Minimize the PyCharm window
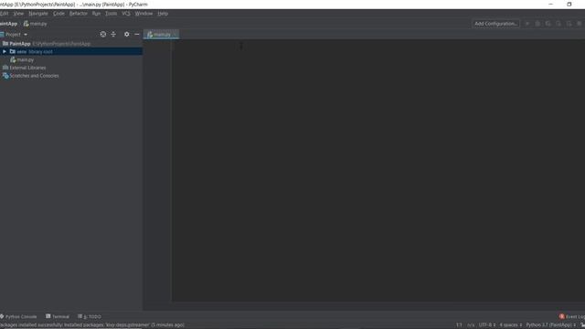This screenshot has height=329, width=585. tap(550, 4)
